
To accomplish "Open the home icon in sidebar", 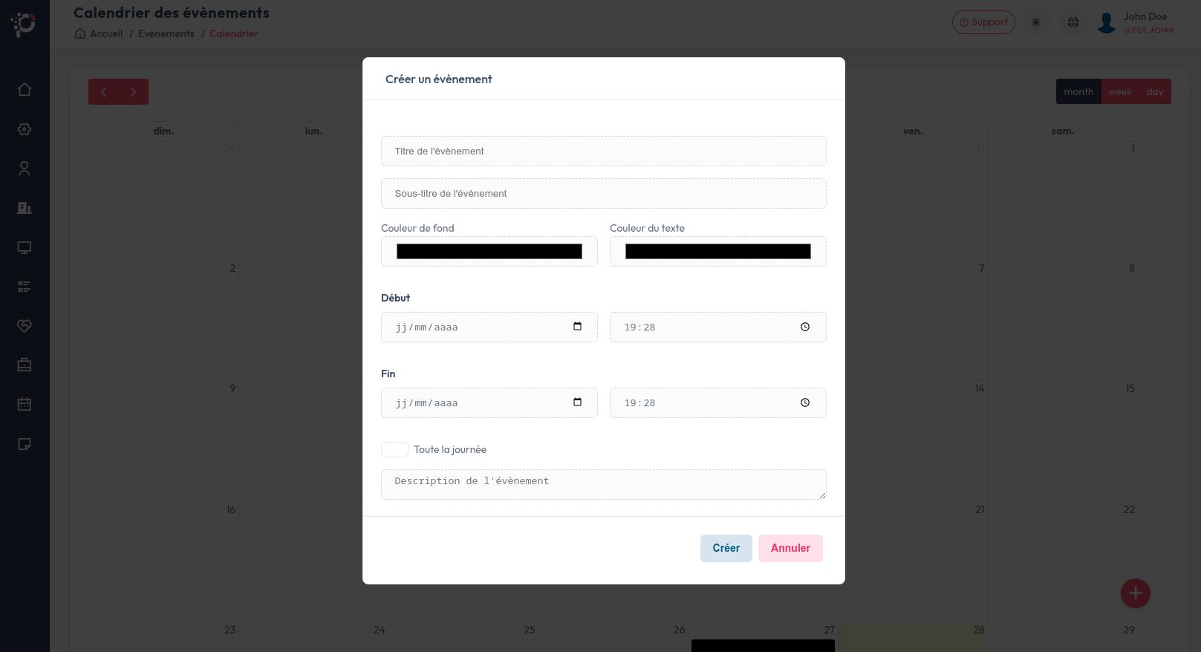I will tap(25, 89).
